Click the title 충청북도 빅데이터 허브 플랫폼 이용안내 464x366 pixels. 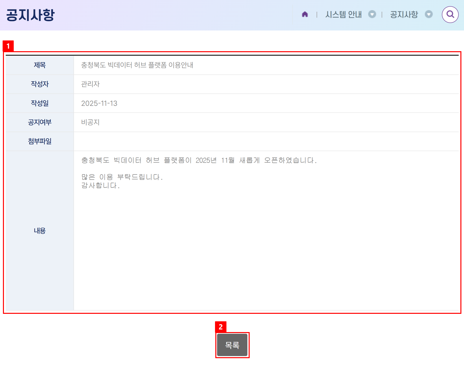pos(137,65)
